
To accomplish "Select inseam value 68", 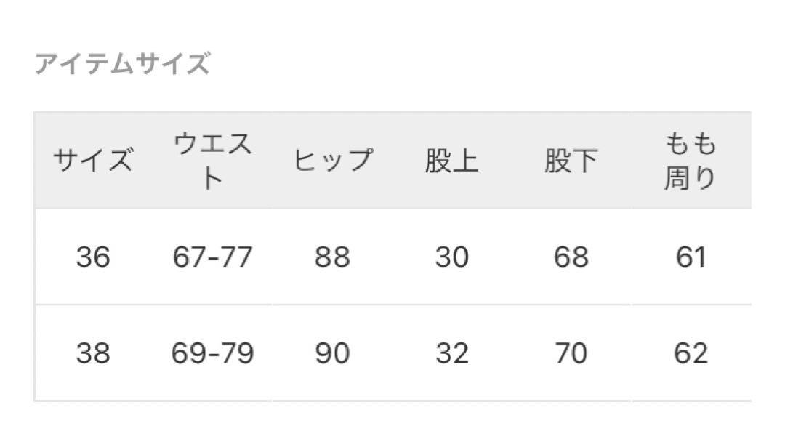I will [571, 257].
